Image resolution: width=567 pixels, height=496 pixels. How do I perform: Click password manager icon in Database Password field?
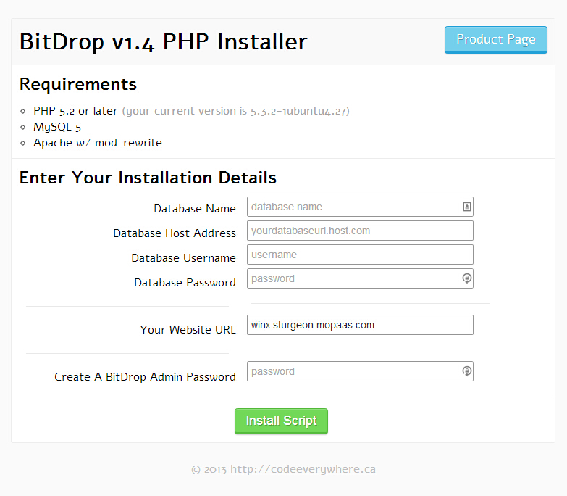click(x=467, y=278)
